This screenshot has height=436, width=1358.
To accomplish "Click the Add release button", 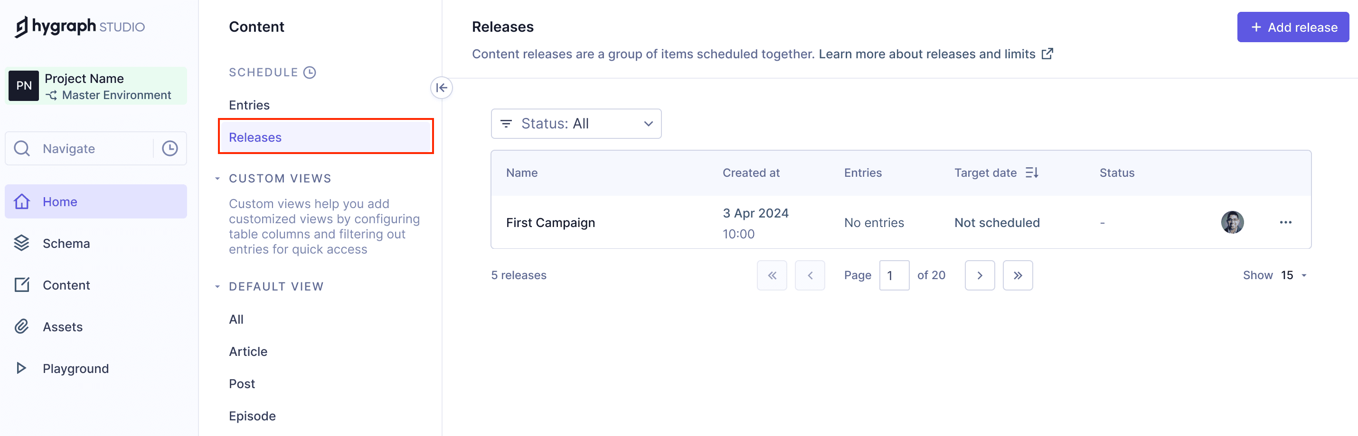I will click(1292, 27).
